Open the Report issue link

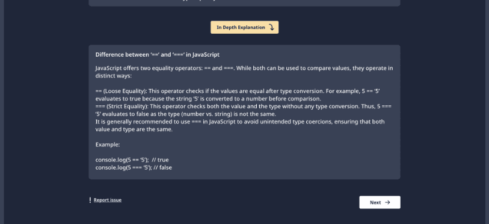[x=108, y=200]
